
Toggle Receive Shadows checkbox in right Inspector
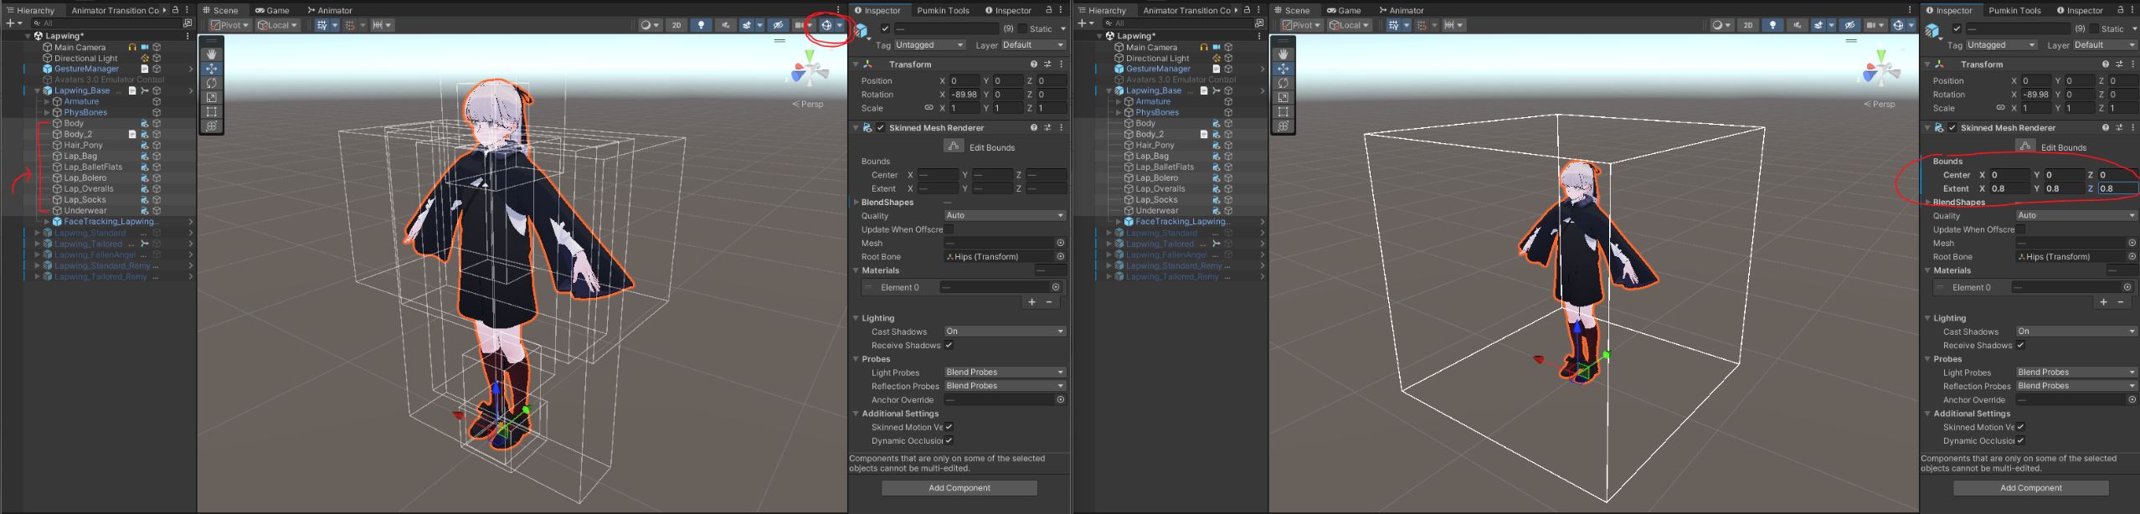(2020, 345)
